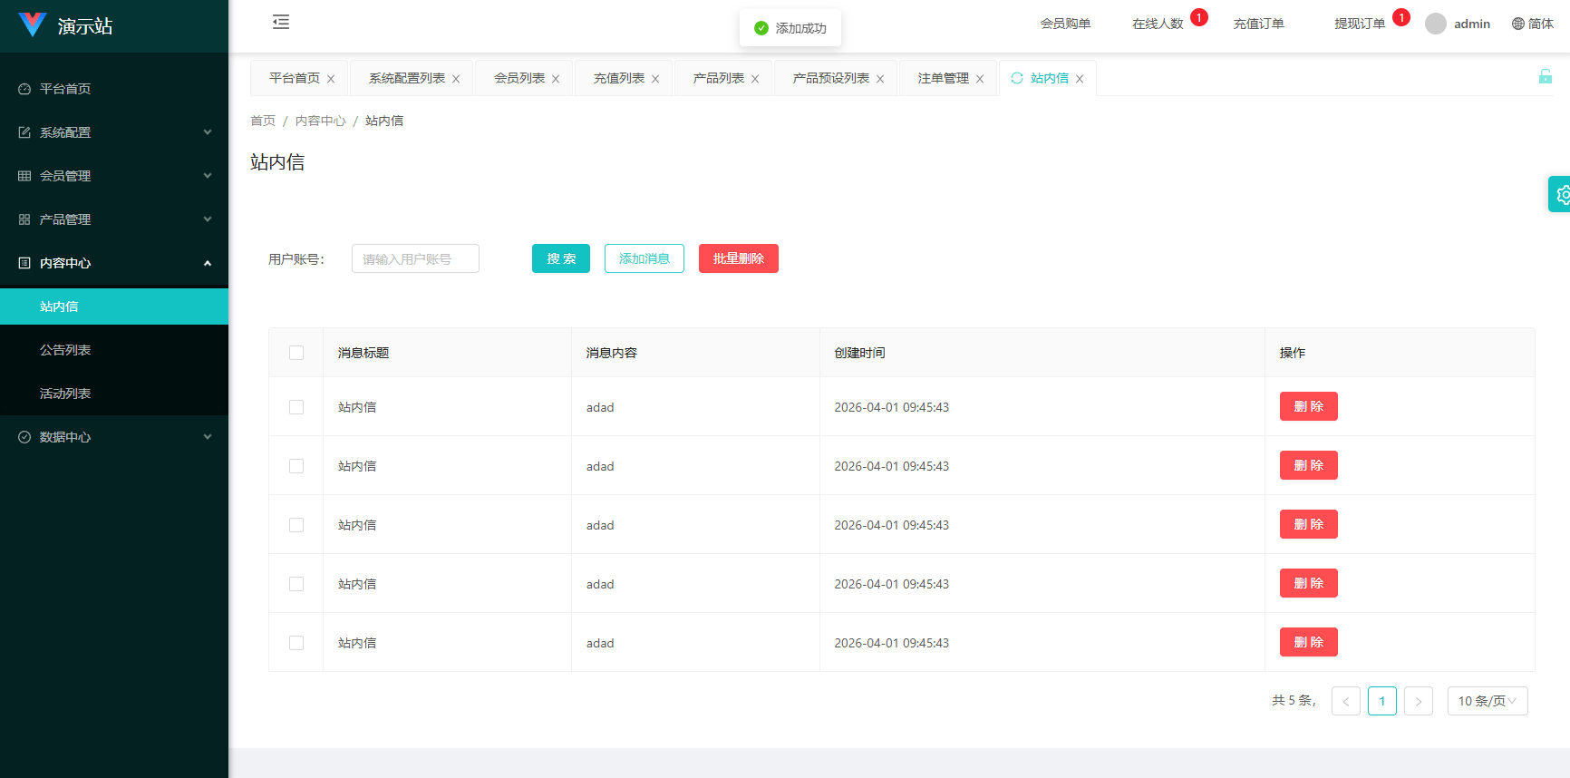Close the 会员列表 tab with its X
This screenshot has width=1570, height=778.
click(556, 80)
